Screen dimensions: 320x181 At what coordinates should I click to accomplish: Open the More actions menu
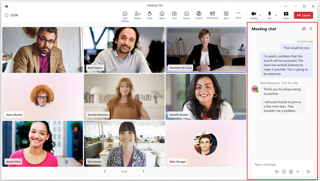tap(238, 15)
